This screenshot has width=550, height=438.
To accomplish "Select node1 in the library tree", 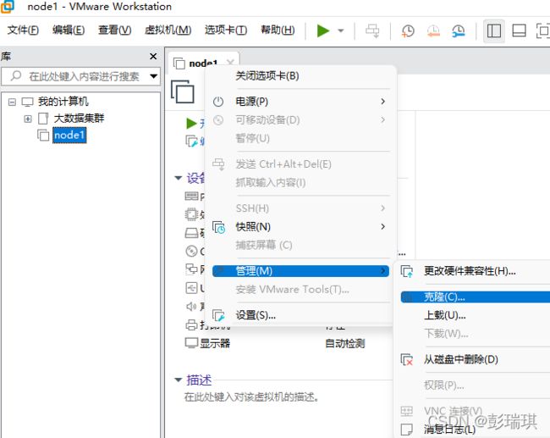I will click(x=69, y=136).
